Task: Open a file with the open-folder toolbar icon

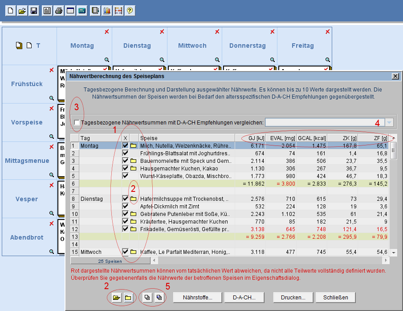Action: coord(22,11)
